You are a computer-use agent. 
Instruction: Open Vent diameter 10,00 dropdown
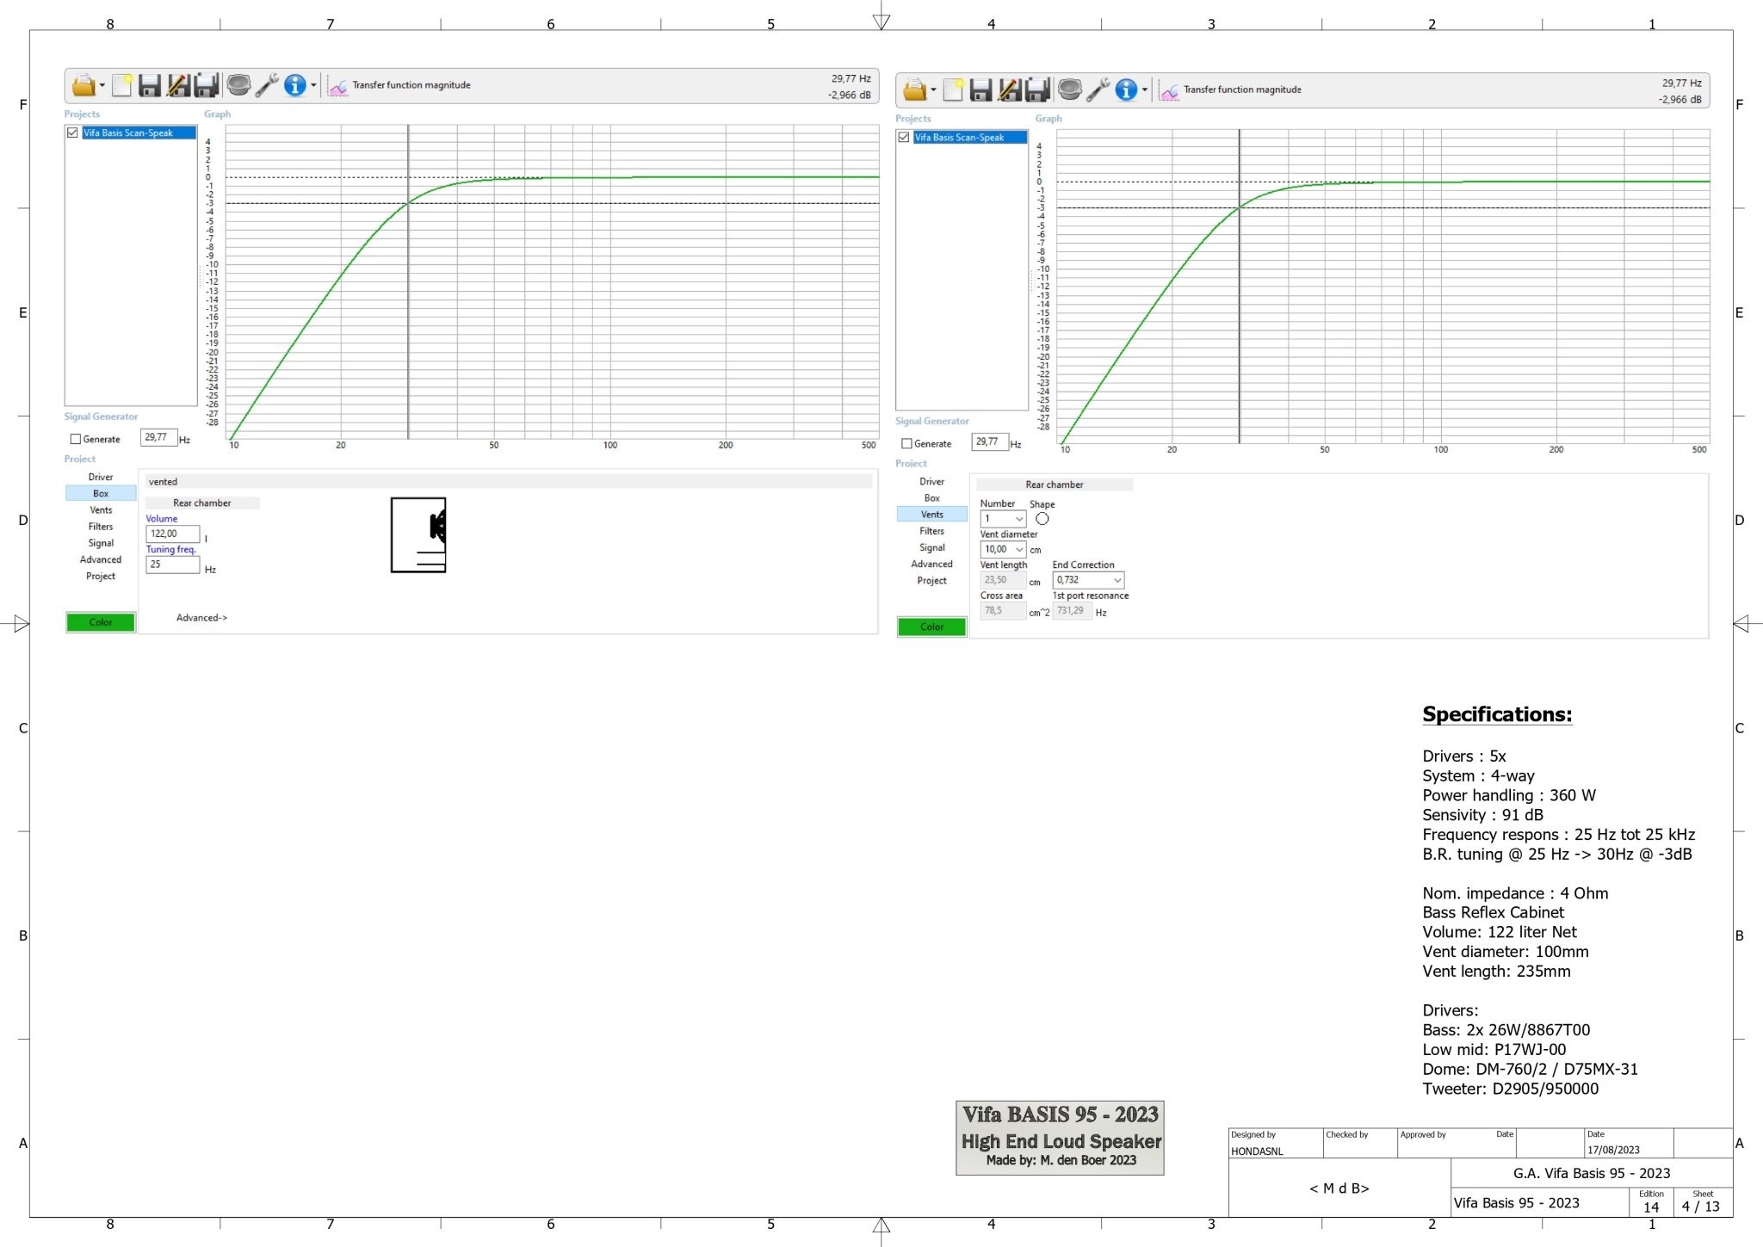click(1019, 549)
